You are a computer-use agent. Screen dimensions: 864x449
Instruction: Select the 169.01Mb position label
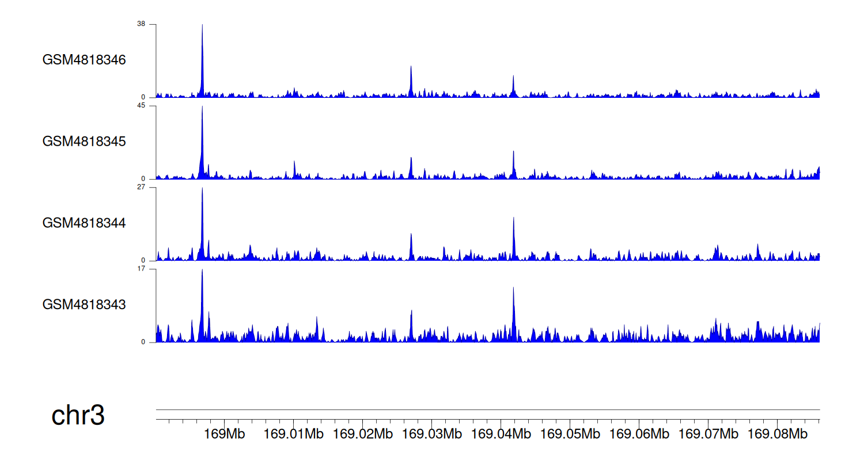(294, 433)
